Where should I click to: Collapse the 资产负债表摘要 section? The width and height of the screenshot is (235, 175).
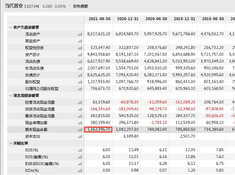(11, 27)
